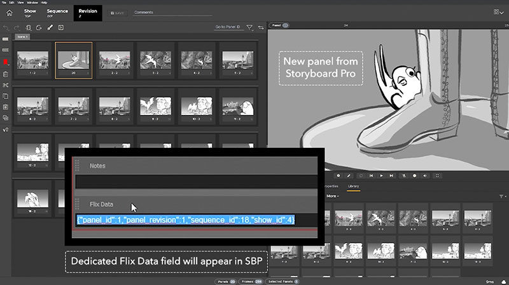The width and height of the screenshot is (509, 285).
Task: Click the pencil annotate icon under viewer
Action: [349, 176]
